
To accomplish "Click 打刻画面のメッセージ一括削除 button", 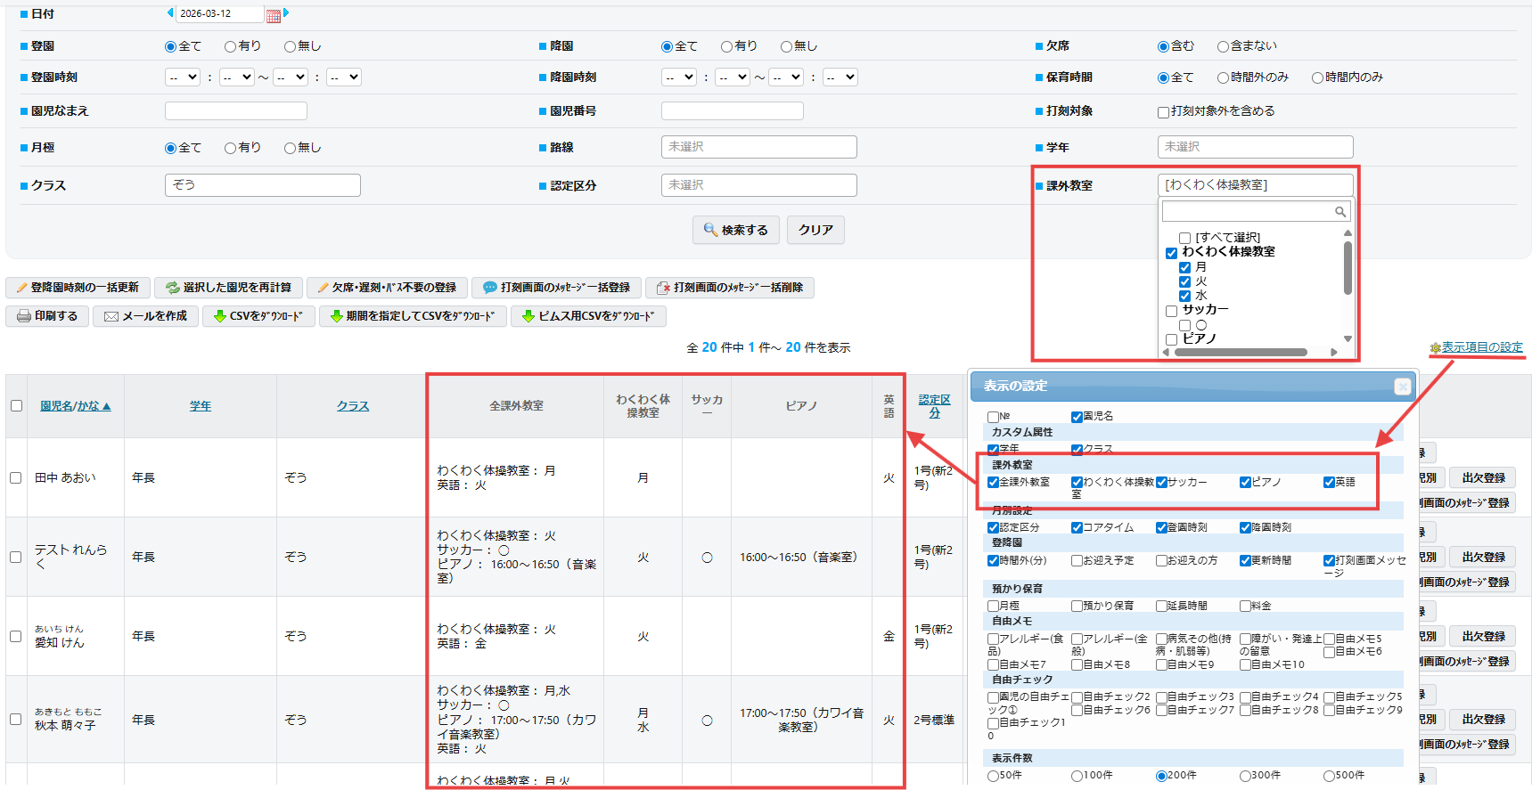I will (x=729, y=288).
